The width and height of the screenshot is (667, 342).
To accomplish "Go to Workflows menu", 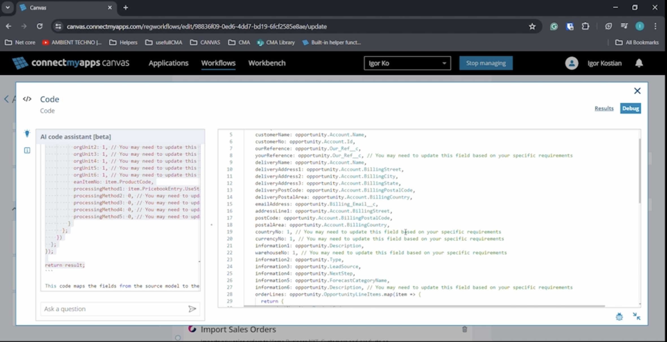I will tap(218, 63).
